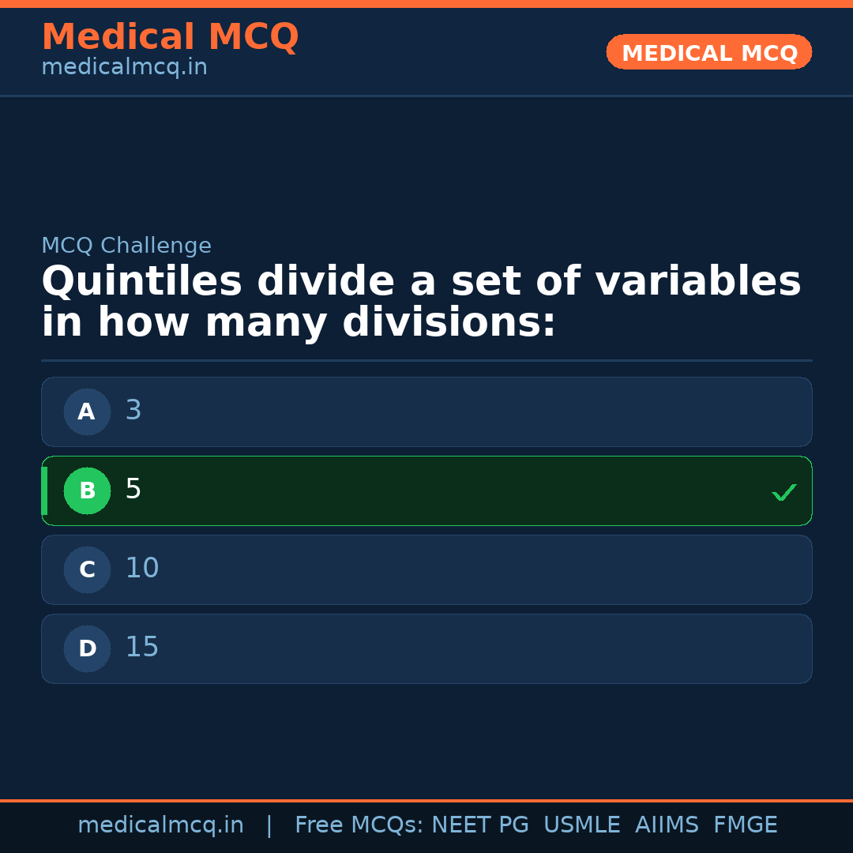The height and width of the screenshot is (853, 853).
Task: Select answer option A showing 3
Action: pyautogui.click(x=426, y=411)
